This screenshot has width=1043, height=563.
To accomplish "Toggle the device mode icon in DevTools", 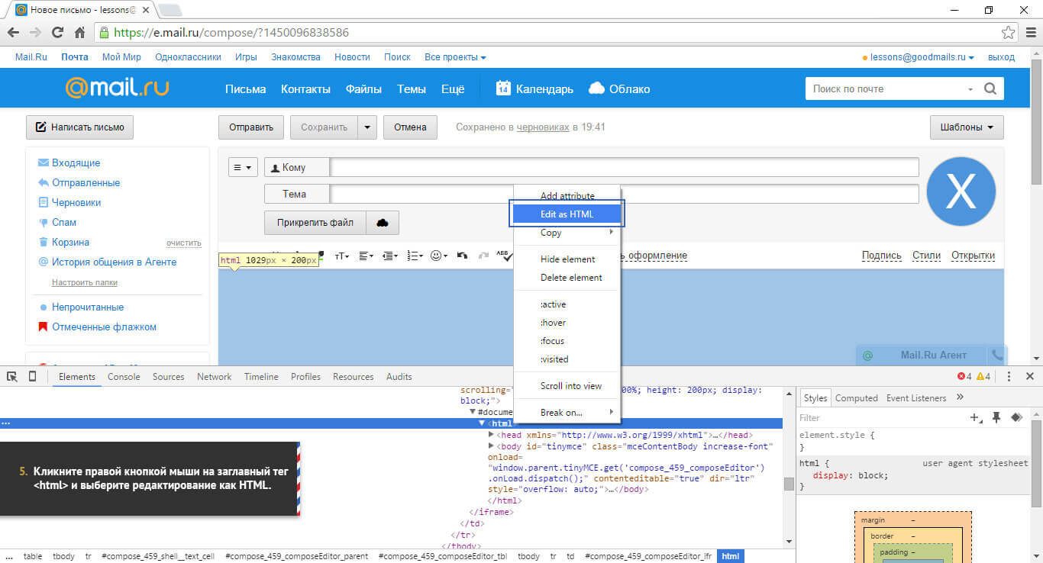I will tap(33, 377).
